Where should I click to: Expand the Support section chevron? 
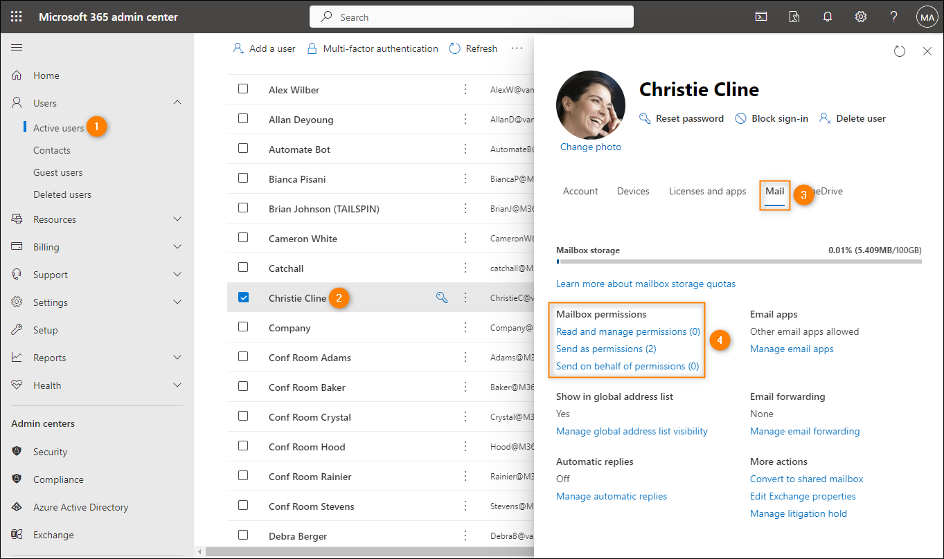coord(177,275)
